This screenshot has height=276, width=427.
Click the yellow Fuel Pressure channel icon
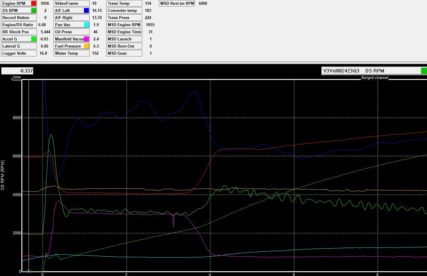[86, 46]
